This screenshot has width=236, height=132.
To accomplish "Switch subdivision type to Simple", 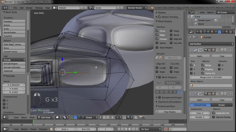I will tap(222, 105).
